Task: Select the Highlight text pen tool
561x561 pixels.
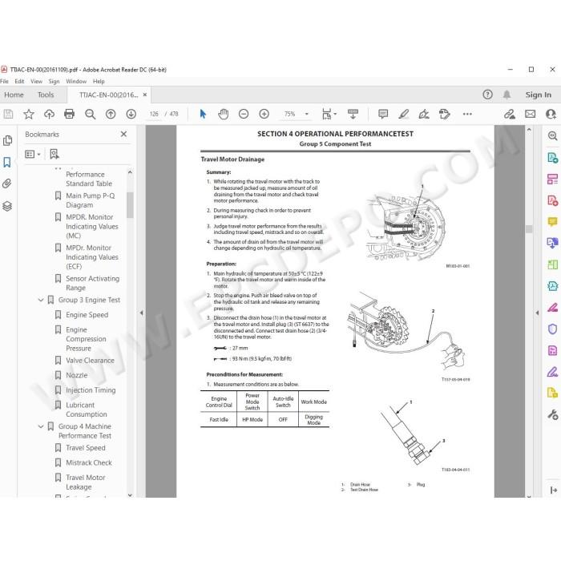Action: (404, 114)
